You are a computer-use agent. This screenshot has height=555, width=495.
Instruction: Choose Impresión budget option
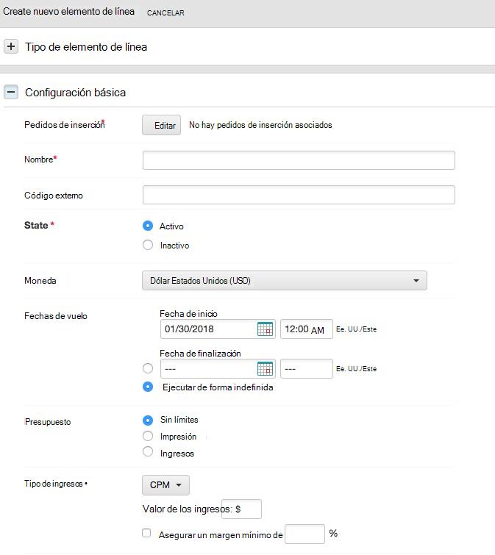[x=148, y=436]
